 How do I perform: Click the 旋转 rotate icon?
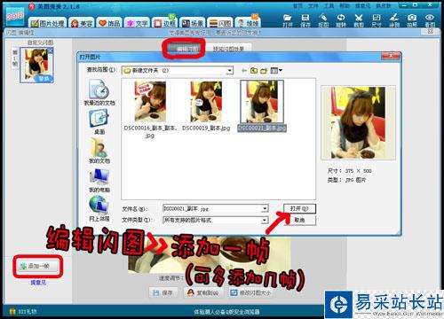point(341,20)
